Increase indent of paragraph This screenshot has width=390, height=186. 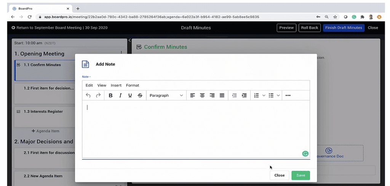pos(244,95)
